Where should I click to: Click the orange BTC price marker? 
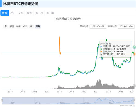[134, 54]
